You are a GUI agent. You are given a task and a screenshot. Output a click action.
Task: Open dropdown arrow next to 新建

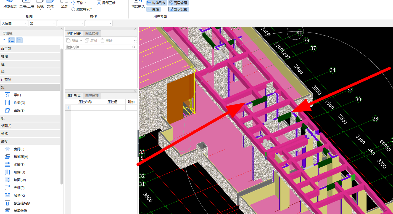coord(81,41)
